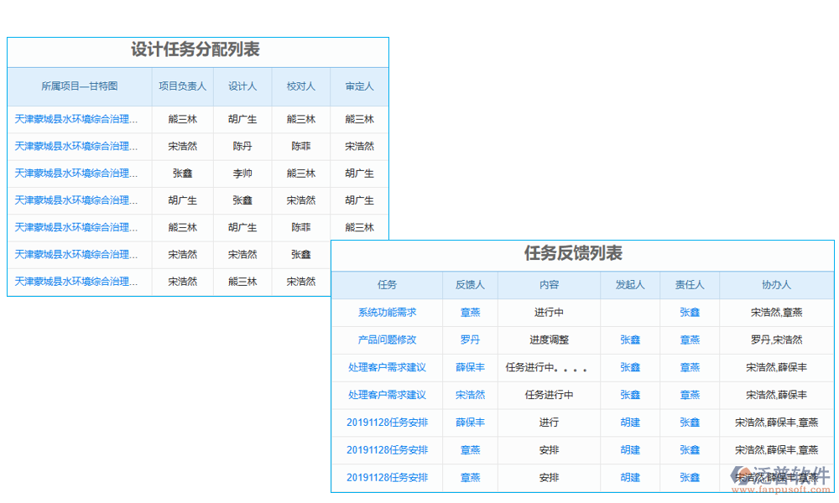Viewport: 839px width, 503px height.
Task: Select initiator 胡建 for 20191128任务安排
Action: coord(629,423)
